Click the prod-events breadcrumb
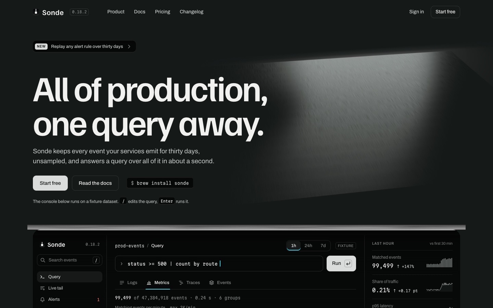 click(x=130, y=246)
